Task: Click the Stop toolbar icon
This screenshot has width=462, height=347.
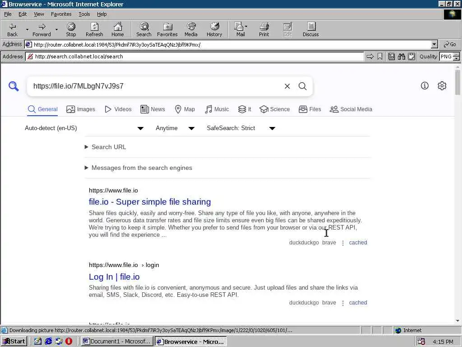Action: [71, 29]
